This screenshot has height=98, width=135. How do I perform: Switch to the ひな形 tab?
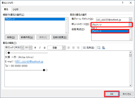click(x=16, y=9)
